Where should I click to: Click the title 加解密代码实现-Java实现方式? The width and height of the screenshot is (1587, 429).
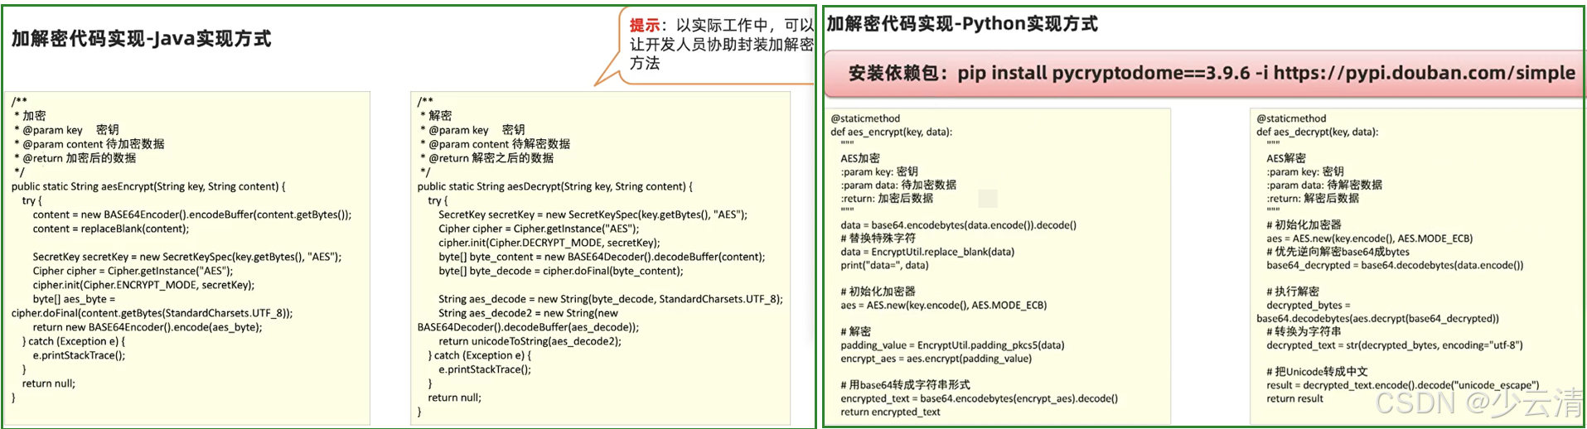tap(141, 38)
